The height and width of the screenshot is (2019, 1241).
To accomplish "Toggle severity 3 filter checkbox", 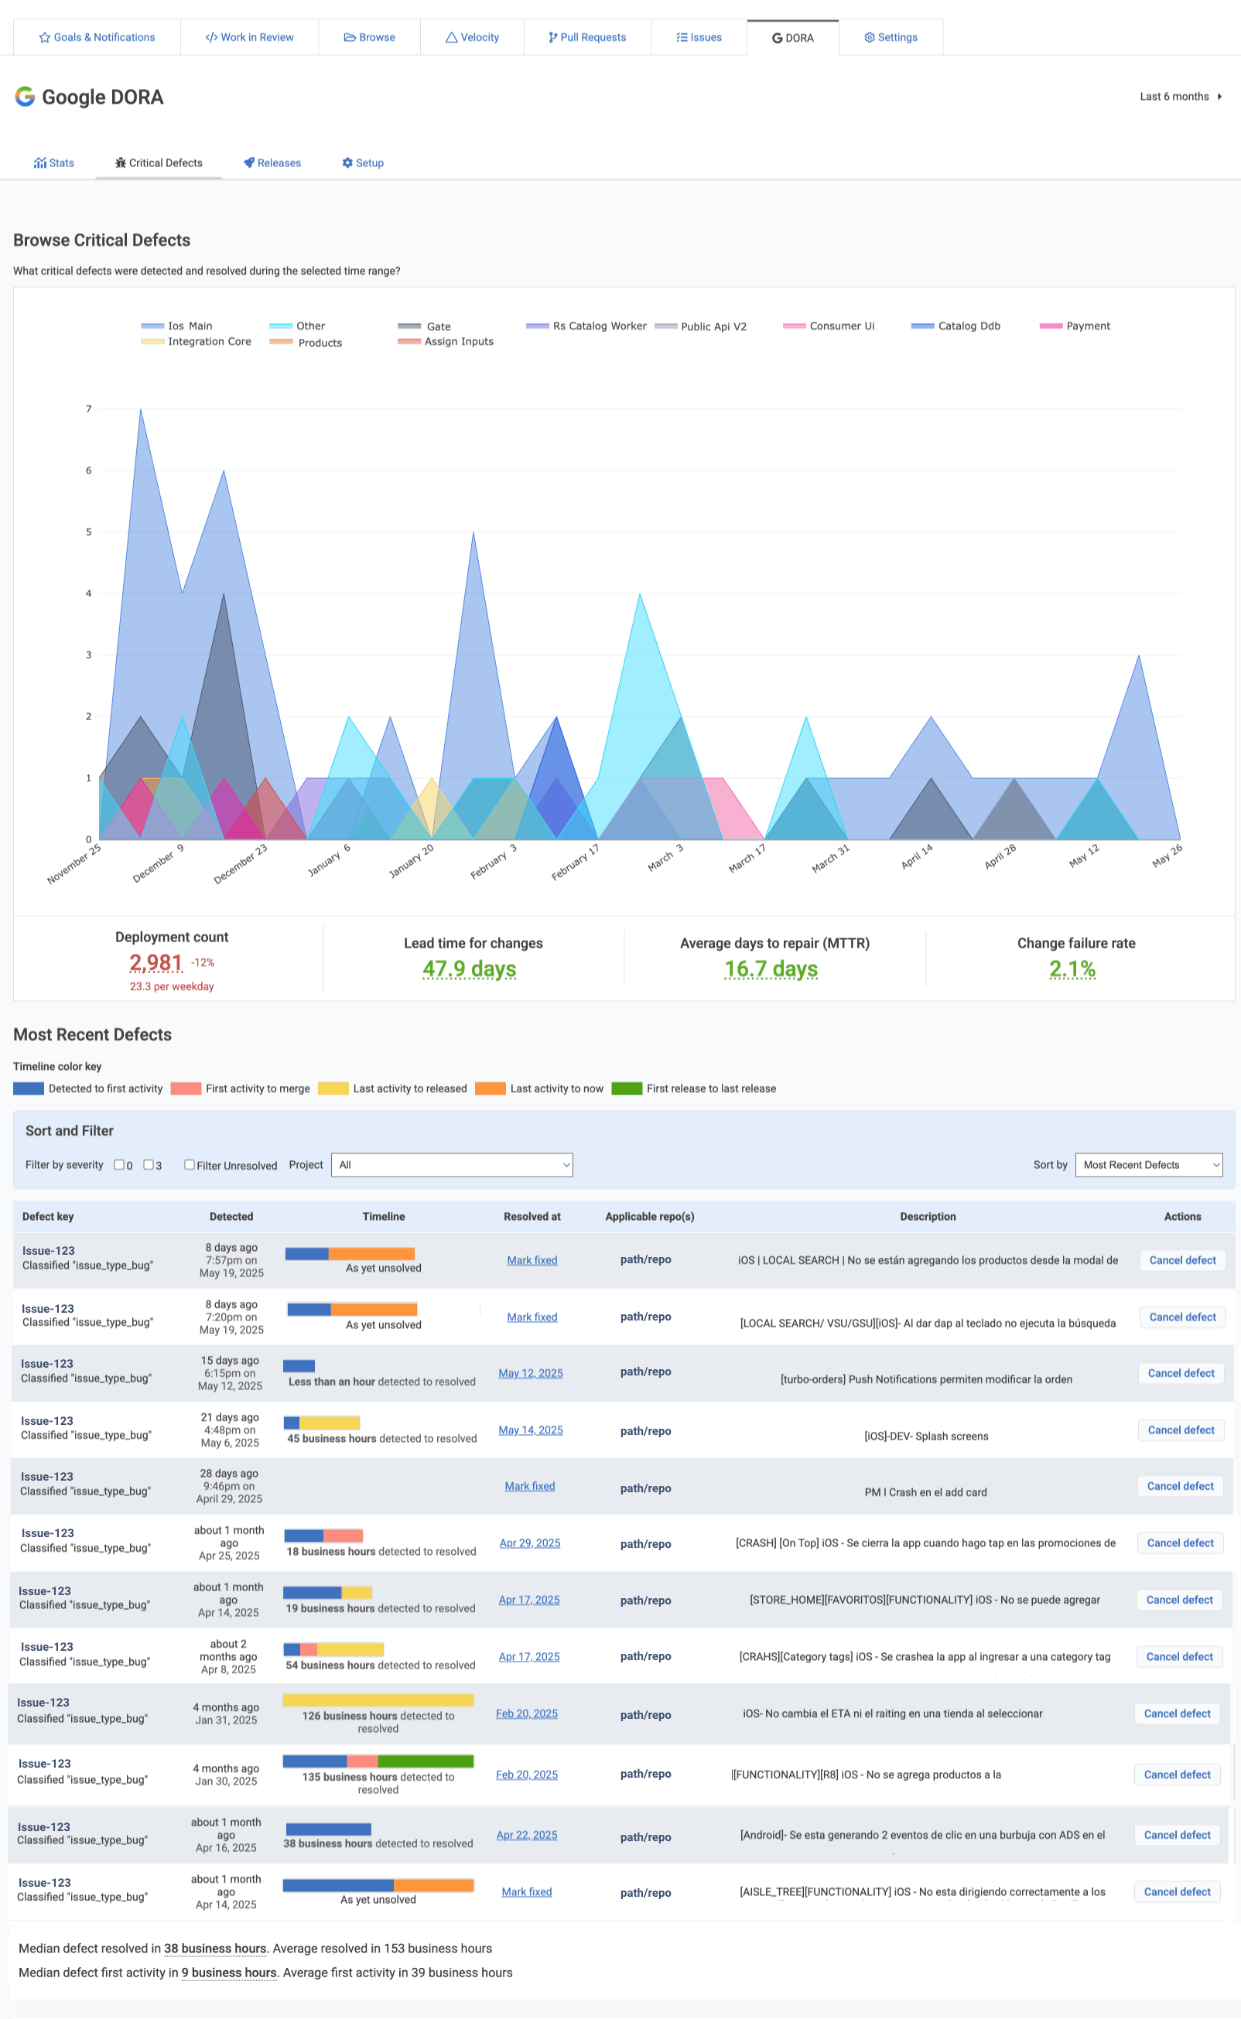I will pos(149,1165).
